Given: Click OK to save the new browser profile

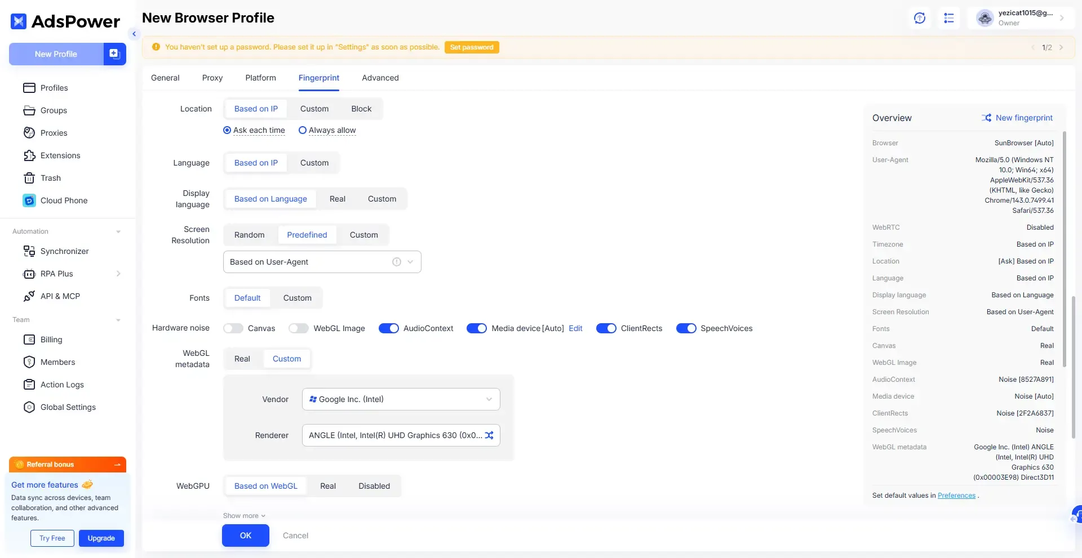Looking at the screenshot, I should [245, 535].
